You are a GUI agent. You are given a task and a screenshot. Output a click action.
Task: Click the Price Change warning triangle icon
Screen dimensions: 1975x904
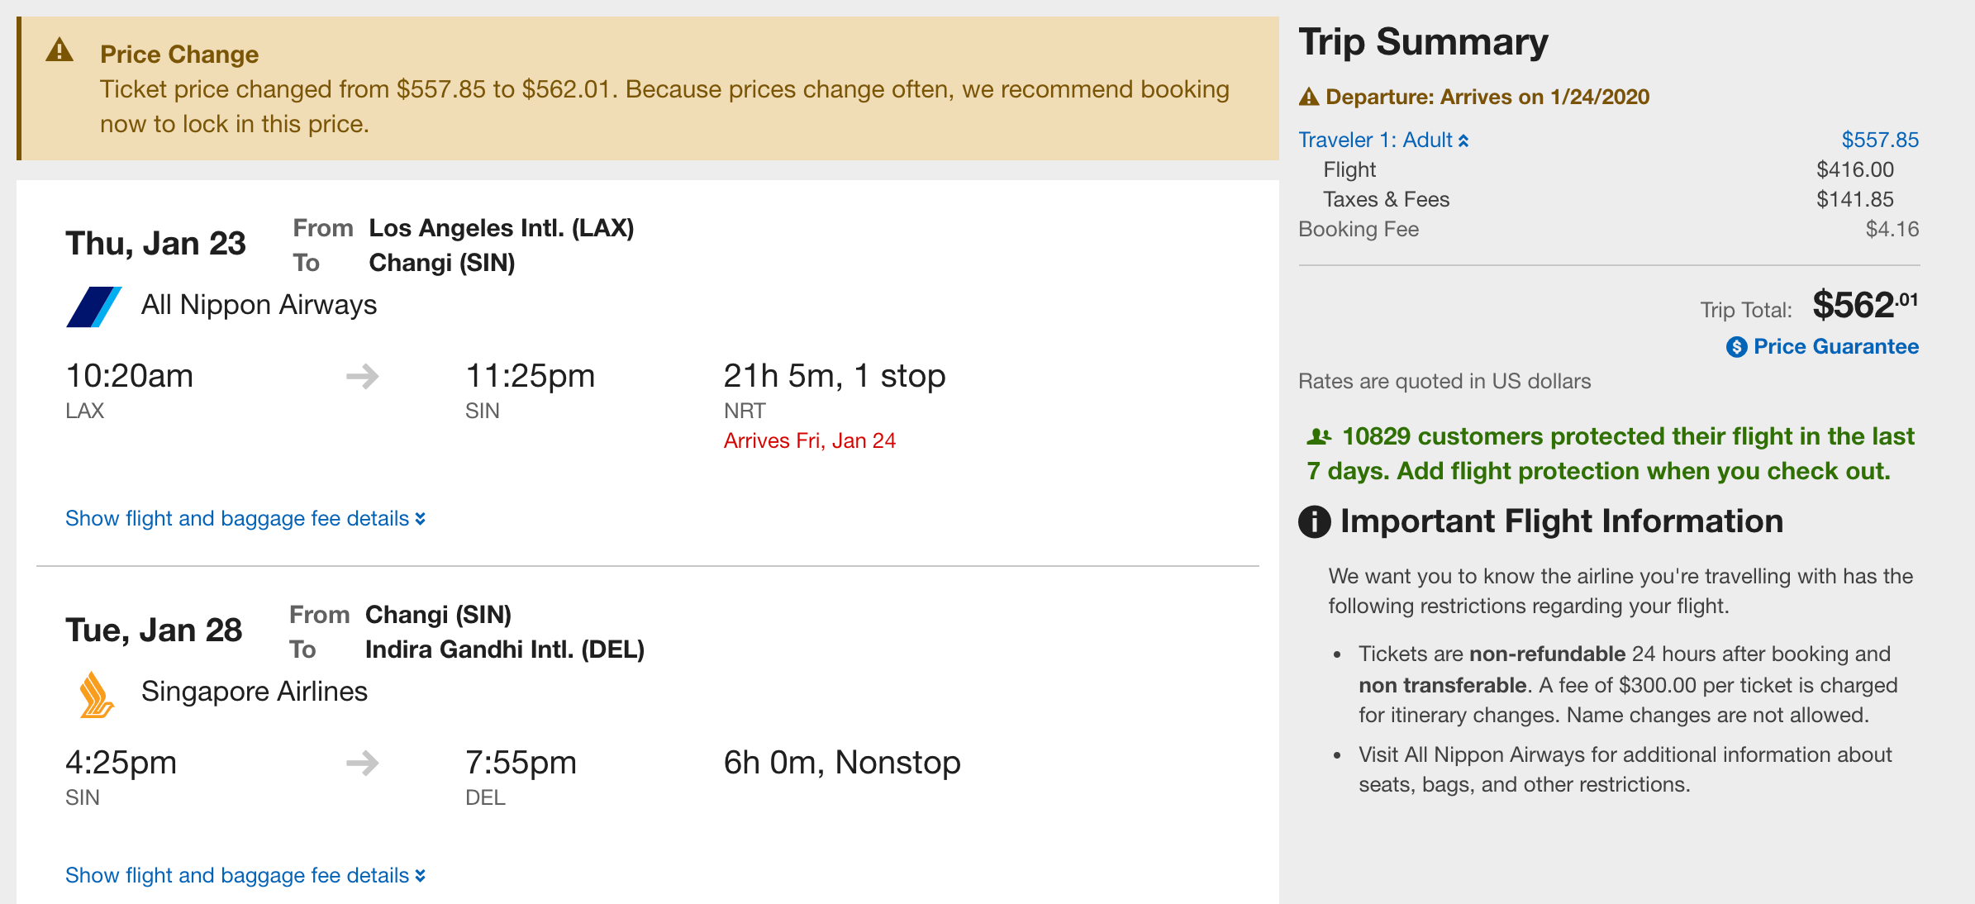(x=59, y=50)
